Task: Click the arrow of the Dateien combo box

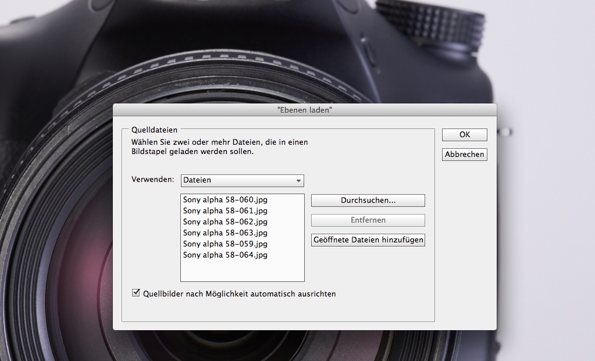Action: click(298, 181)
